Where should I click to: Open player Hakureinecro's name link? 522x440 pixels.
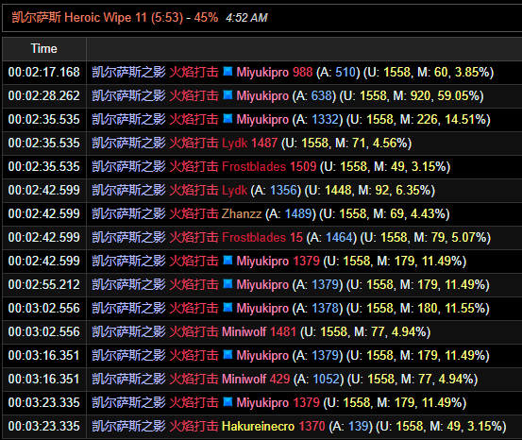point(258,426)
